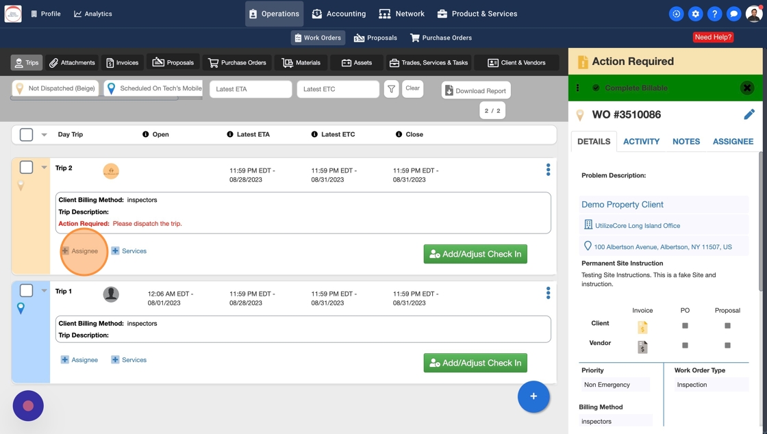Click the Client invoice document icon
This screenshot has height=434, width=767.
[x=642, y=327]
